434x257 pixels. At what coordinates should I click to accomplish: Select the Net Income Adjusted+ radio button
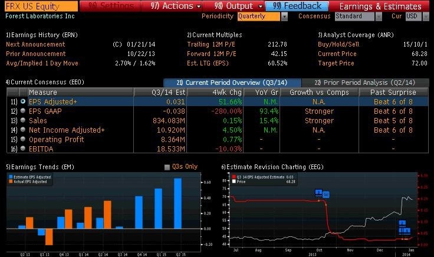(23, 130)
